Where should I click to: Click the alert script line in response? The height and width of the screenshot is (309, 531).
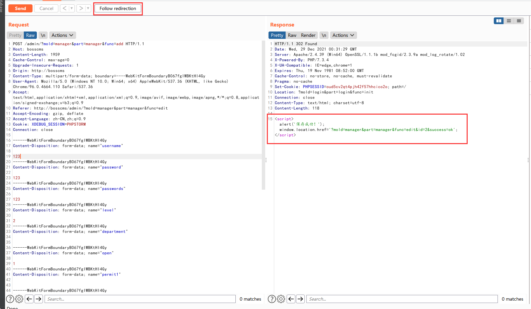302,124
